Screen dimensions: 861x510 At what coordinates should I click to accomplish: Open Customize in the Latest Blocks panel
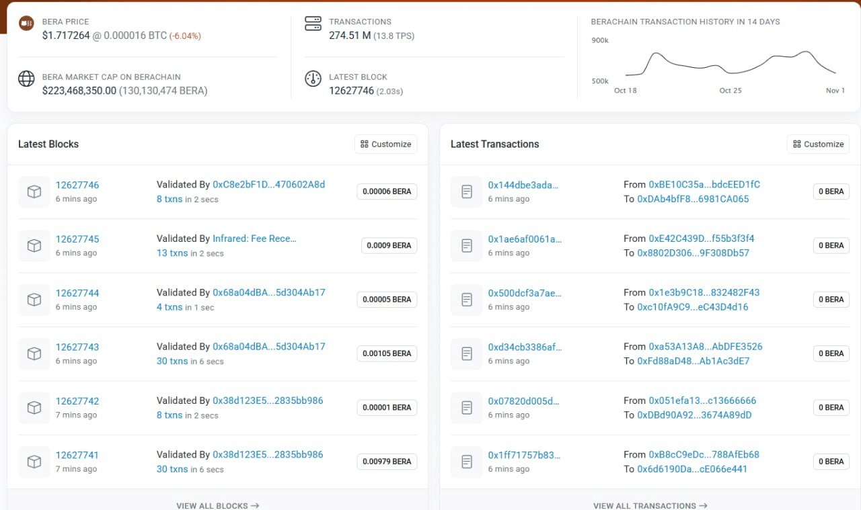(385, 144)
